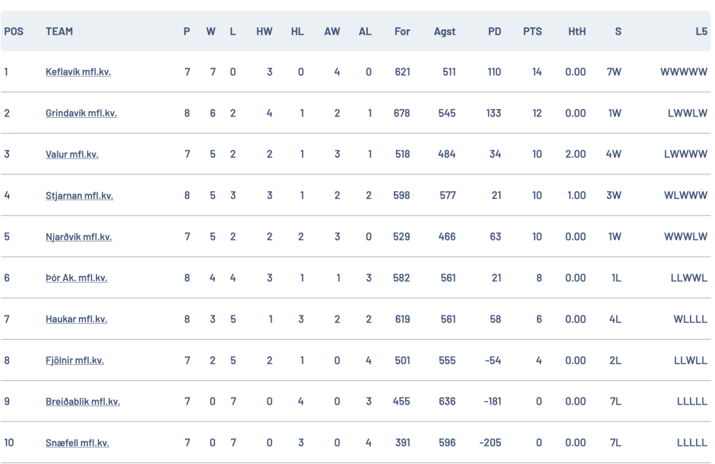Open the Fjölnir mfl.kv. team link
Image resolution: width=715 pixels, height=464 pixels.
coord(75,360)
